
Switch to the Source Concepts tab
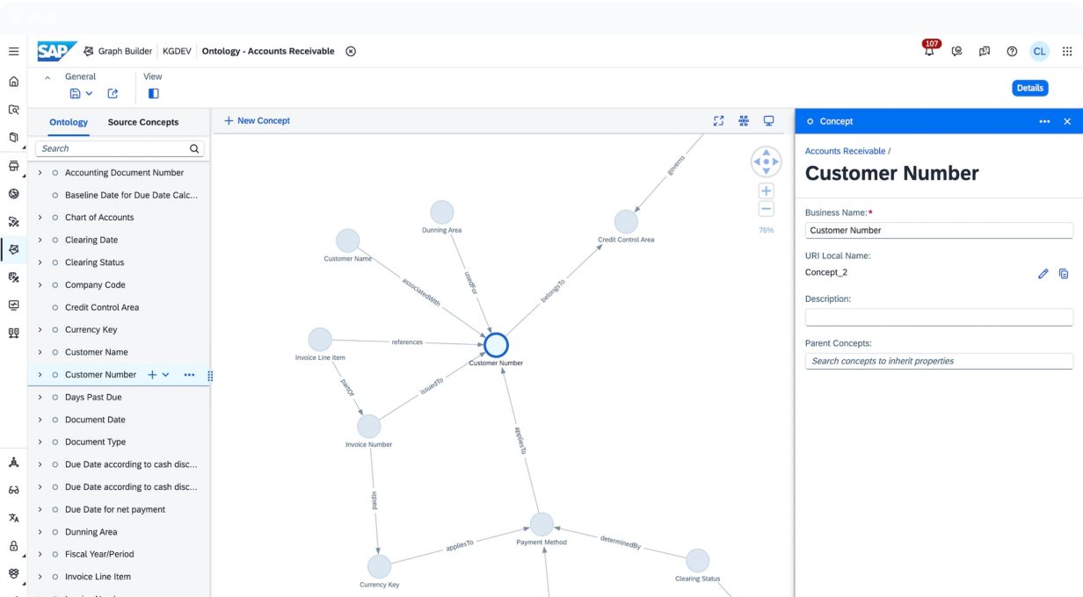coord(142,122)
